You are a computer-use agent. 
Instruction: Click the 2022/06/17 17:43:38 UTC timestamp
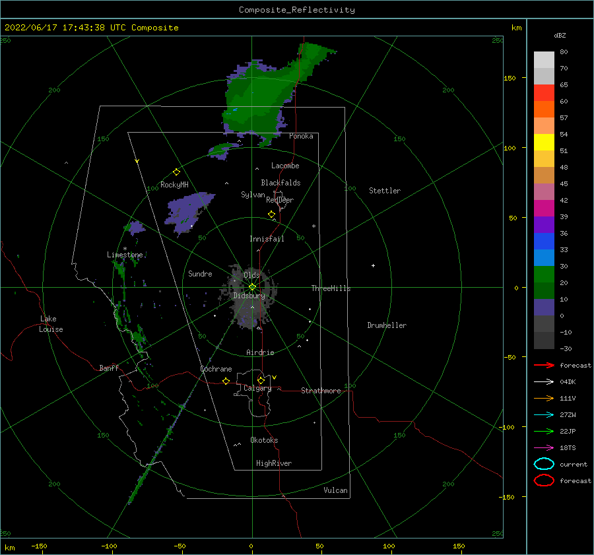coord(65,28)
